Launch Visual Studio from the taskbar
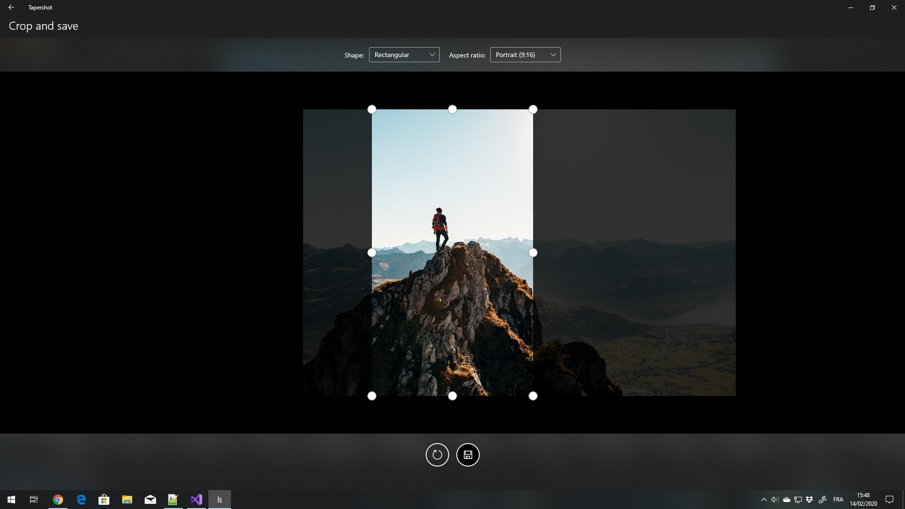905x509 pixels. pyautogui.click(x=196, y=500)
